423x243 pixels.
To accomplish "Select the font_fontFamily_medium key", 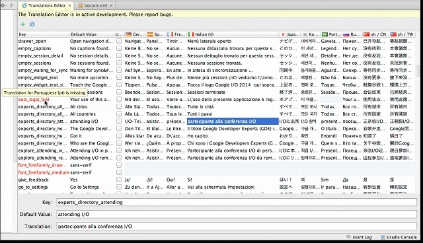I will pos(44,172).
